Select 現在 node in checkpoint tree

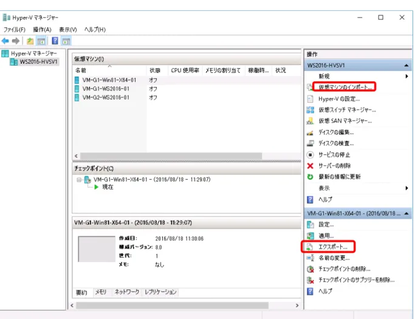[x=108, y=187]
